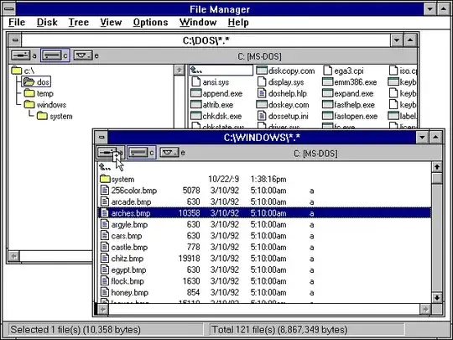Open the C:\WINDOWS window control menu box

pos(102,137)
